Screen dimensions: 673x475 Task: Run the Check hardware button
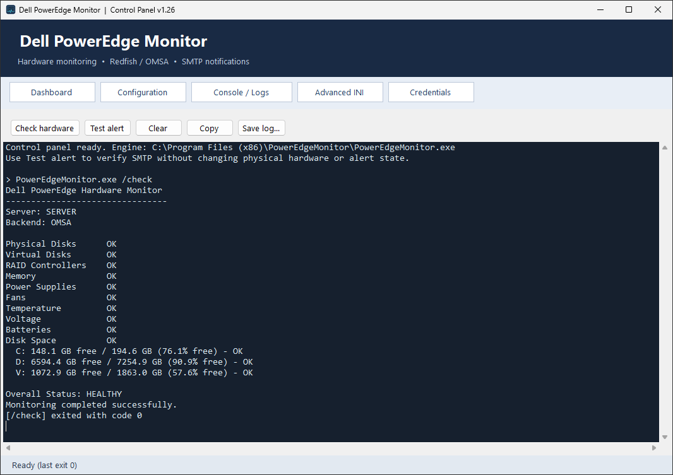(45, 128)
